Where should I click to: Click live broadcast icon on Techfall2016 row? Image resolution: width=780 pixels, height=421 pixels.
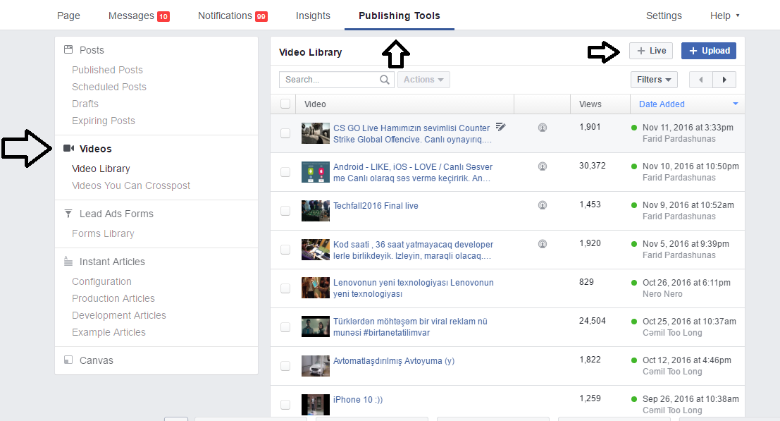click(x=543, y=206)
